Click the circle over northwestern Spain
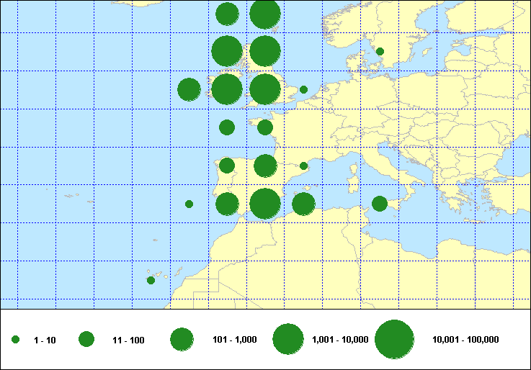Image resolution: width=531 pixels, height=370 pixels. tap(227, 166)
